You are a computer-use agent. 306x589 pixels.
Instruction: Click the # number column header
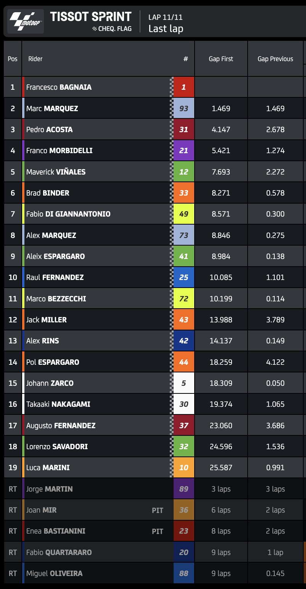[185, 59]
